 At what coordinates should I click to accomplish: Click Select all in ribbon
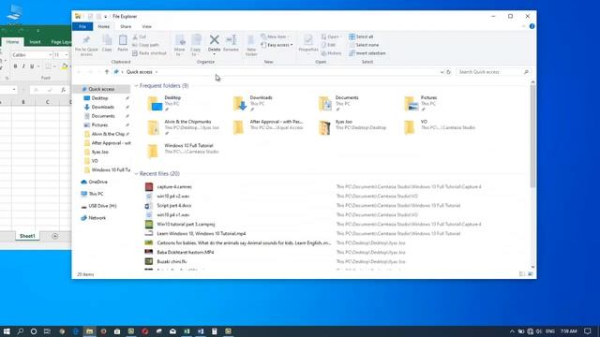[361, 37]
